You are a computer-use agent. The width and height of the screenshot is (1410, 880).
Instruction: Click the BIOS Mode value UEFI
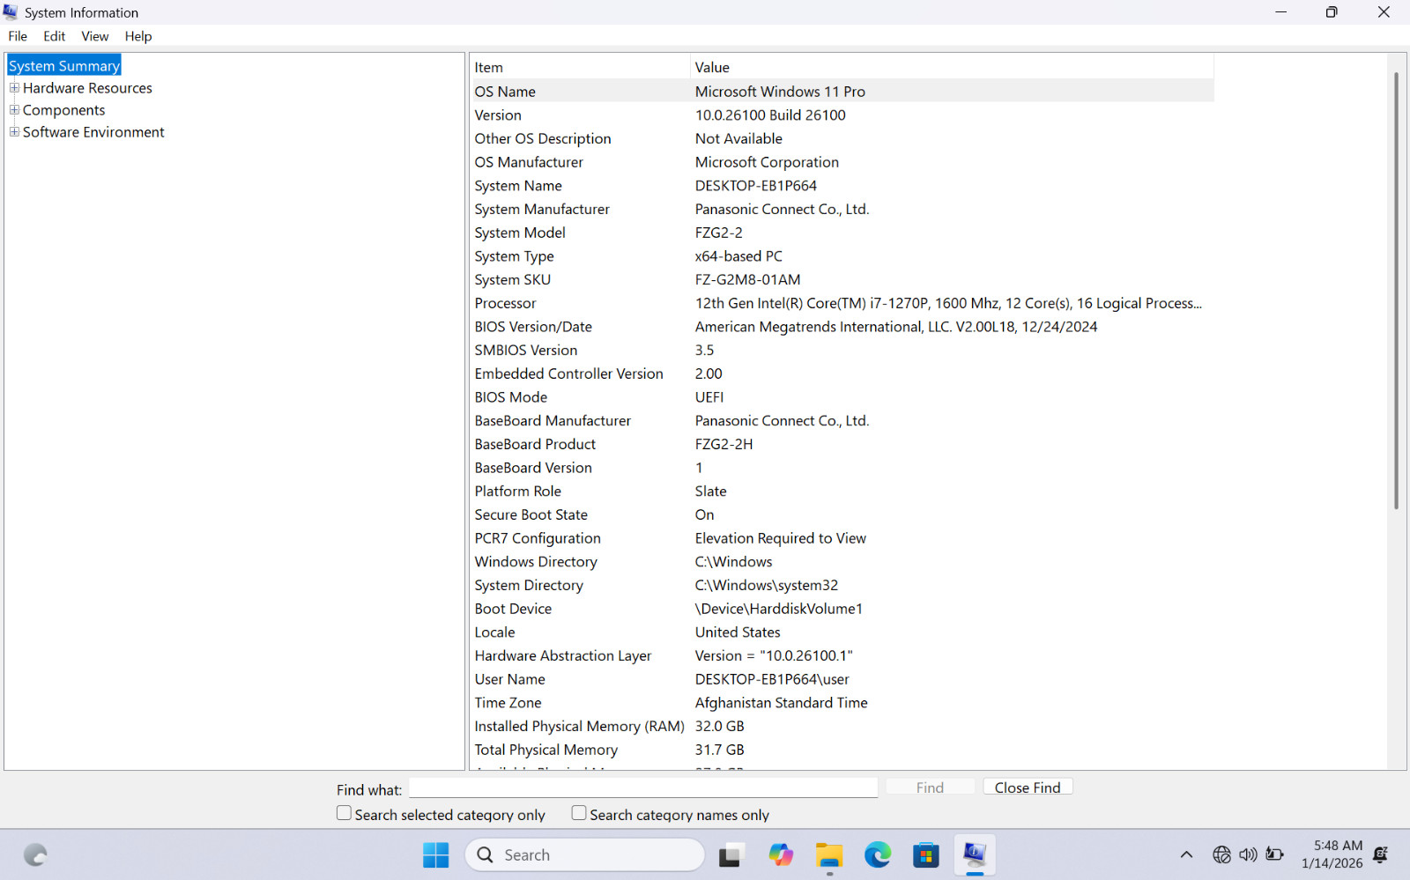coord(709,397)
